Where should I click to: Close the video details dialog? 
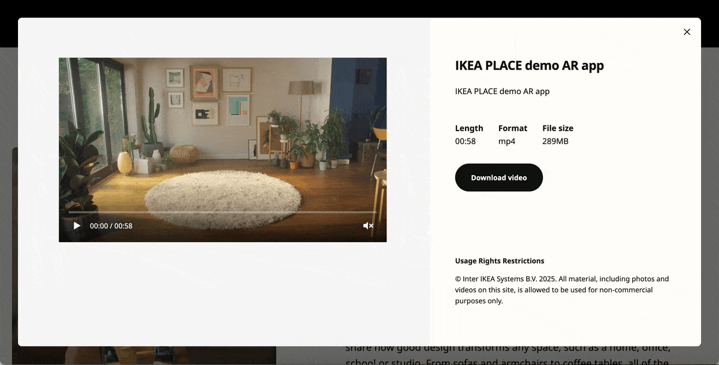pos(687,32)
